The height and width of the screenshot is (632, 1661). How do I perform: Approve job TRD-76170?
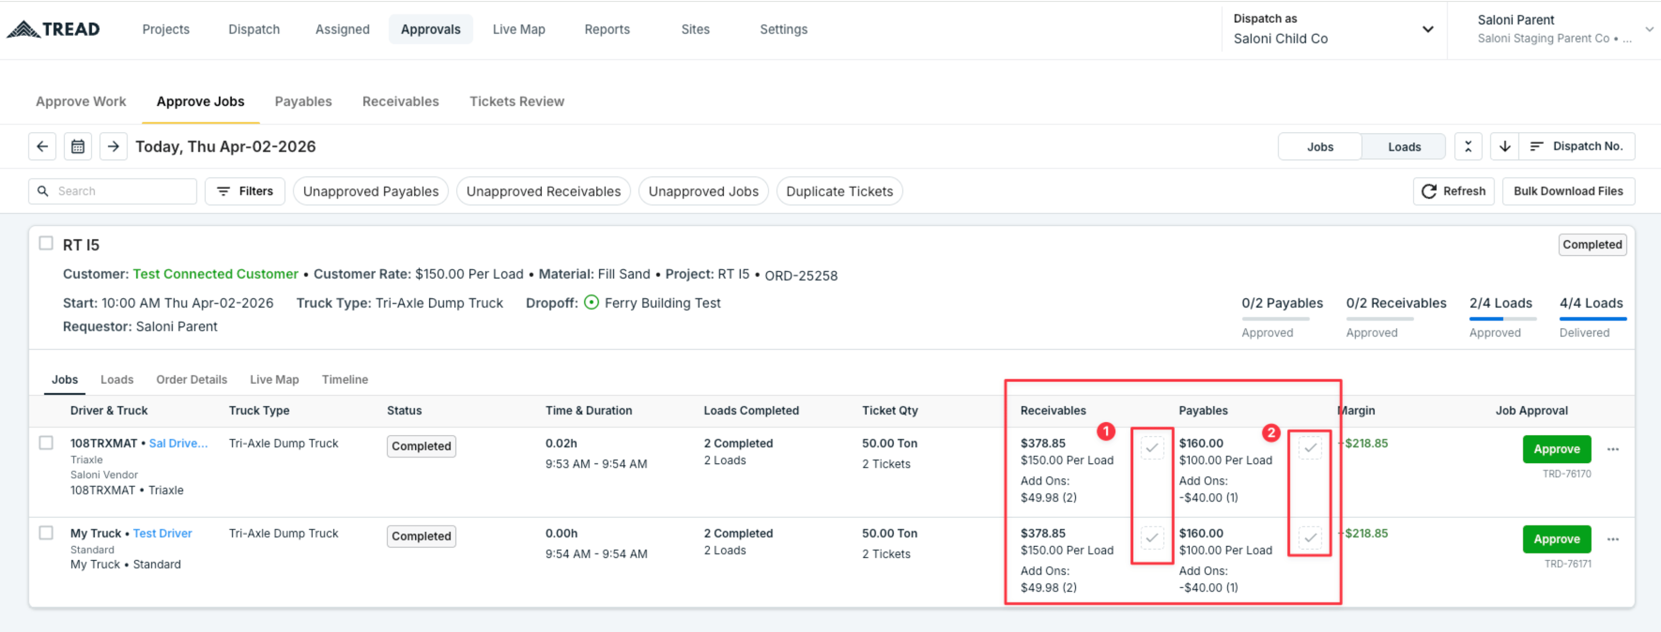click(1557, 449)
